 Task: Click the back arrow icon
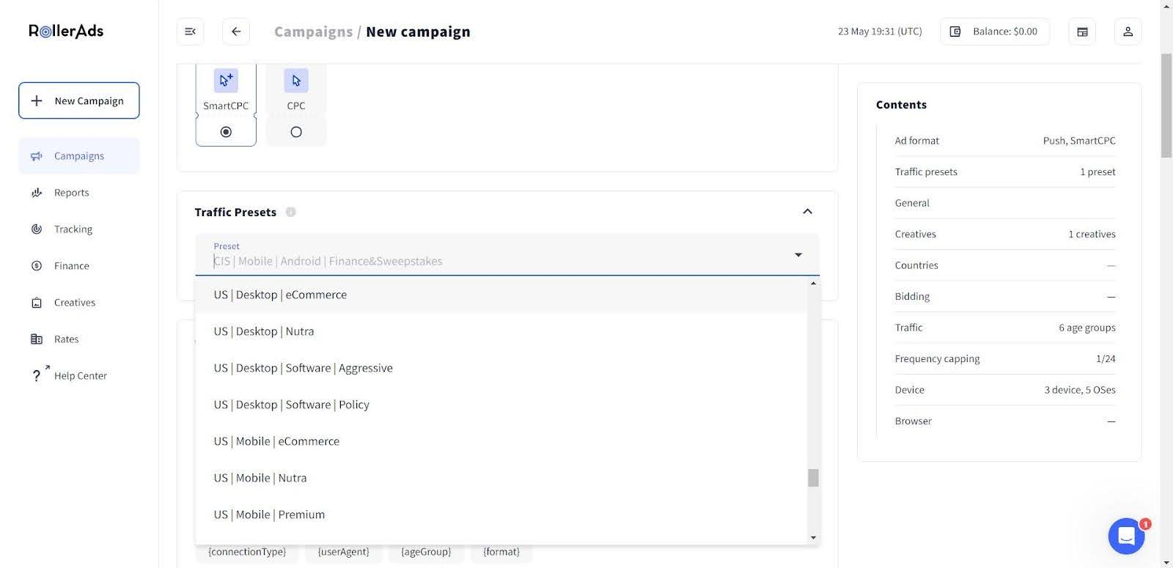point(236,32)
